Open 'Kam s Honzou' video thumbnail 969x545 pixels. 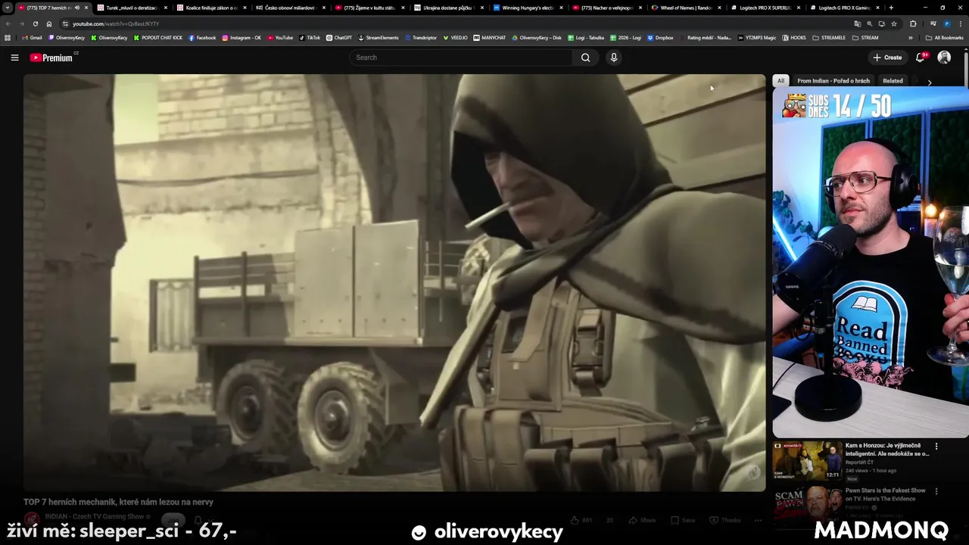pos(807,460)
